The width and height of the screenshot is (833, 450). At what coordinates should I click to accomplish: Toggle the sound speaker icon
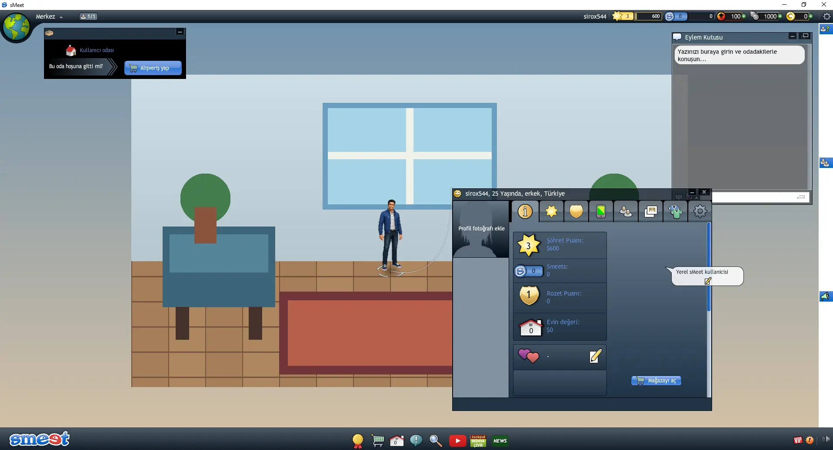click(x=826, y=440)
